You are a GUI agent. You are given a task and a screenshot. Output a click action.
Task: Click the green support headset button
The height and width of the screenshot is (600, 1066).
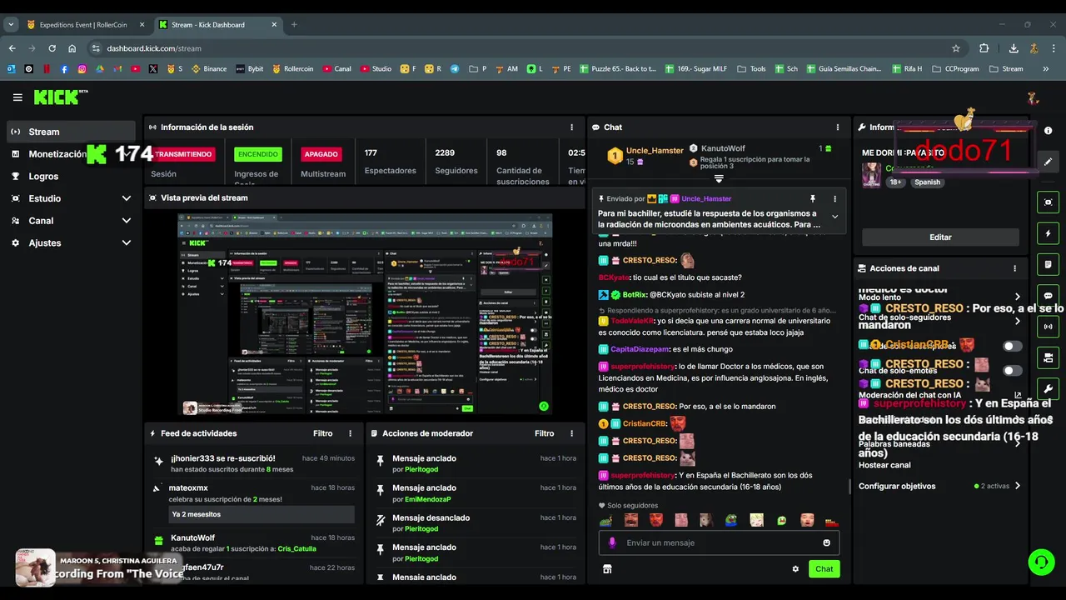[x=1041, y=562]
